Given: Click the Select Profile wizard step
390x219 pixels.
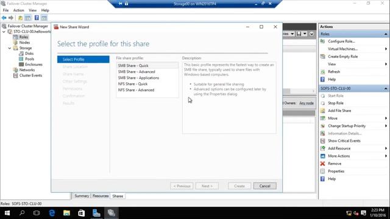Looking at the screenshot, I should point(83,60).
